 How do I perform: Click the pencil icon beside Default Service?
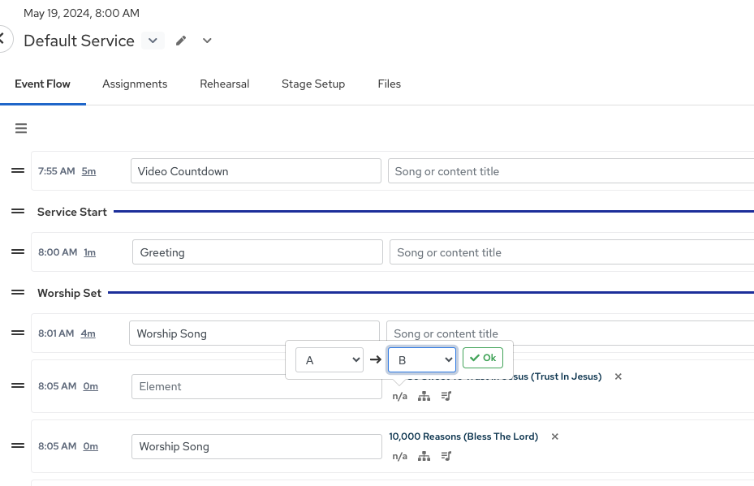point(181,41)
